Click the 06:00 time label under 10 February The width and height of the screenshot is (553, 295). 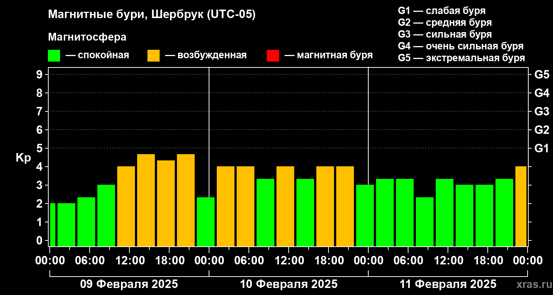249,261
